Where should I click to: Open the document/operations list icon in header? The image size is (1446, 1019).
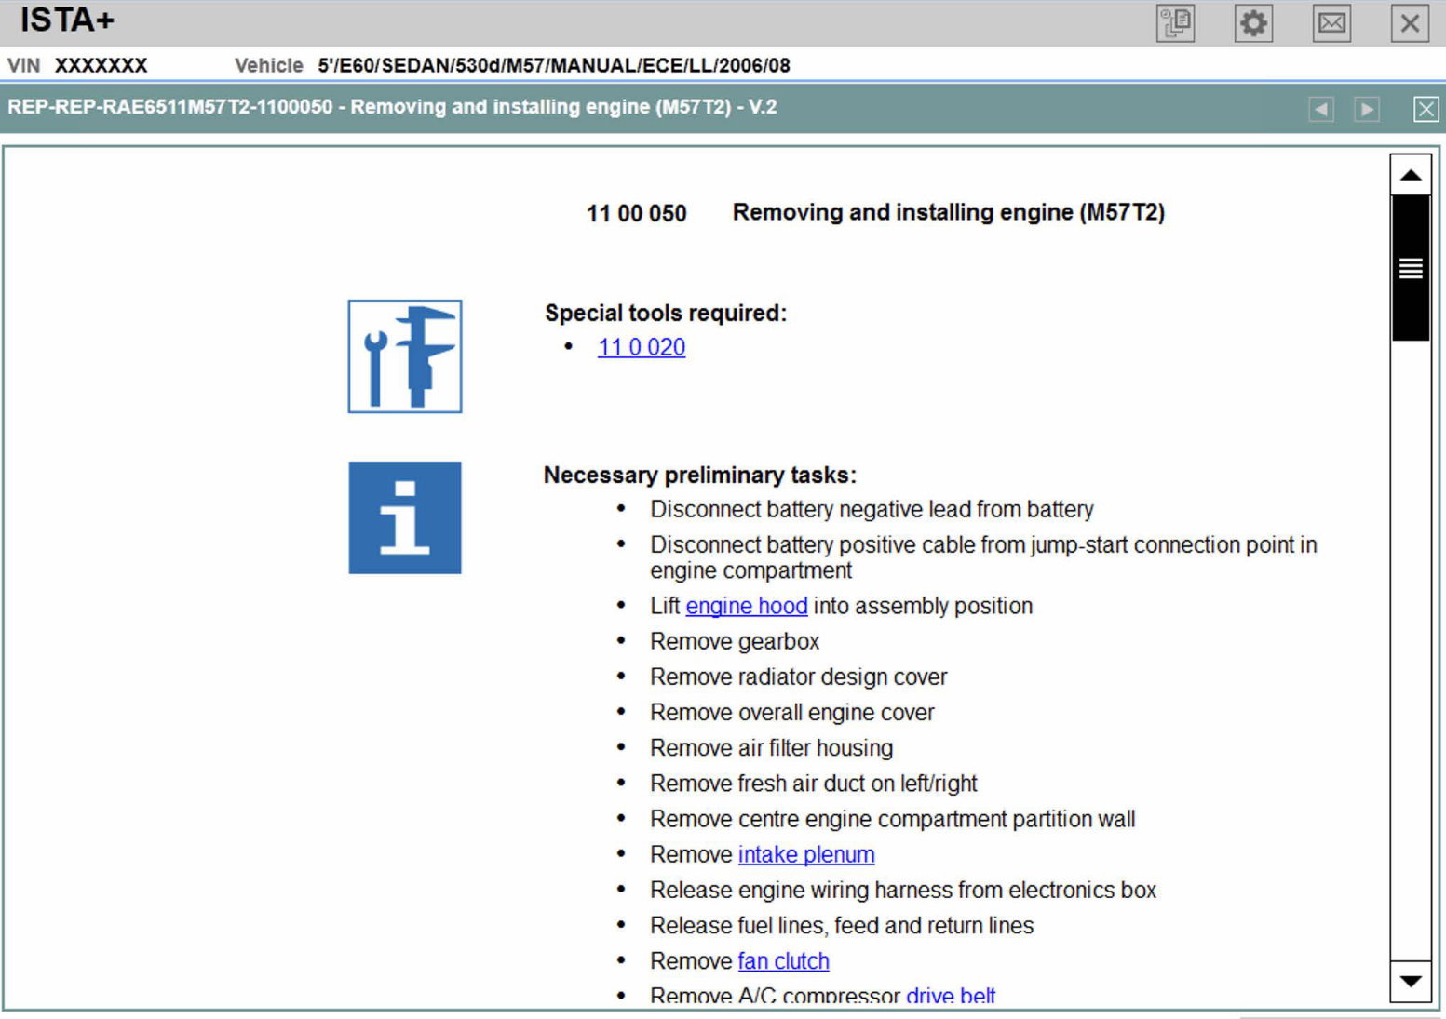tap(1176, 23)
